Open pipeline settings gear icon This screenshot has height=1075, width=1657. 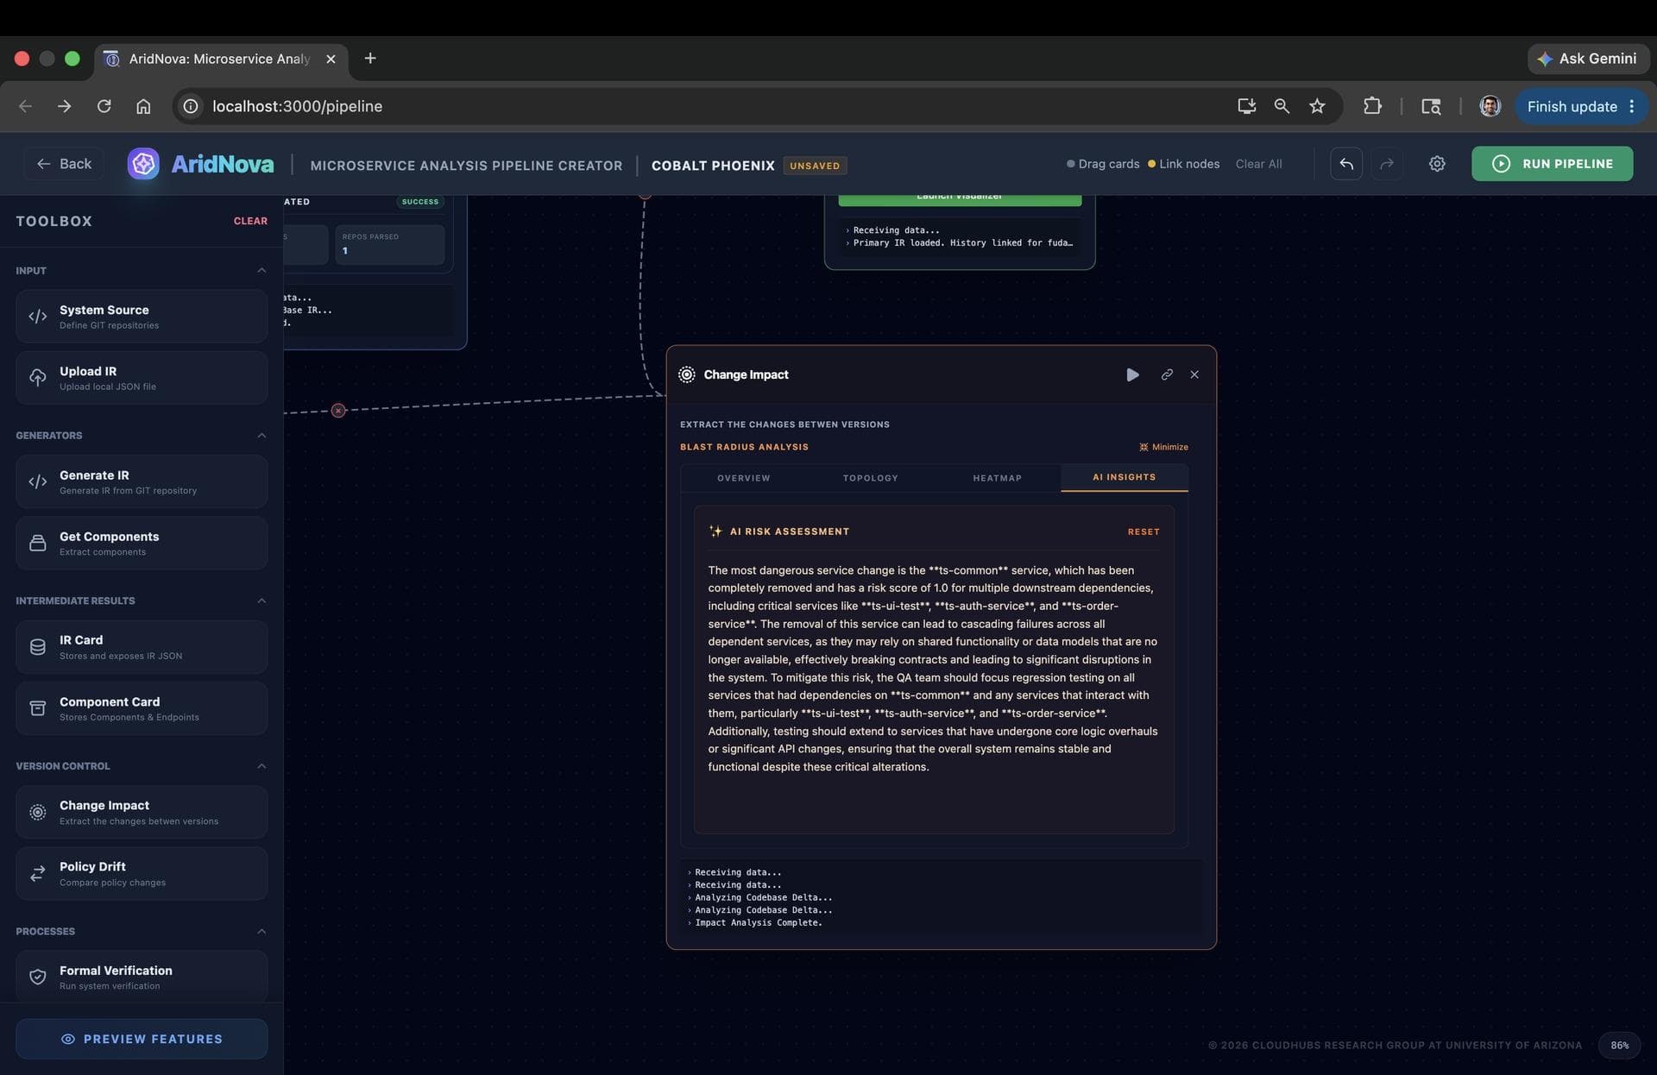point(1437,164)
